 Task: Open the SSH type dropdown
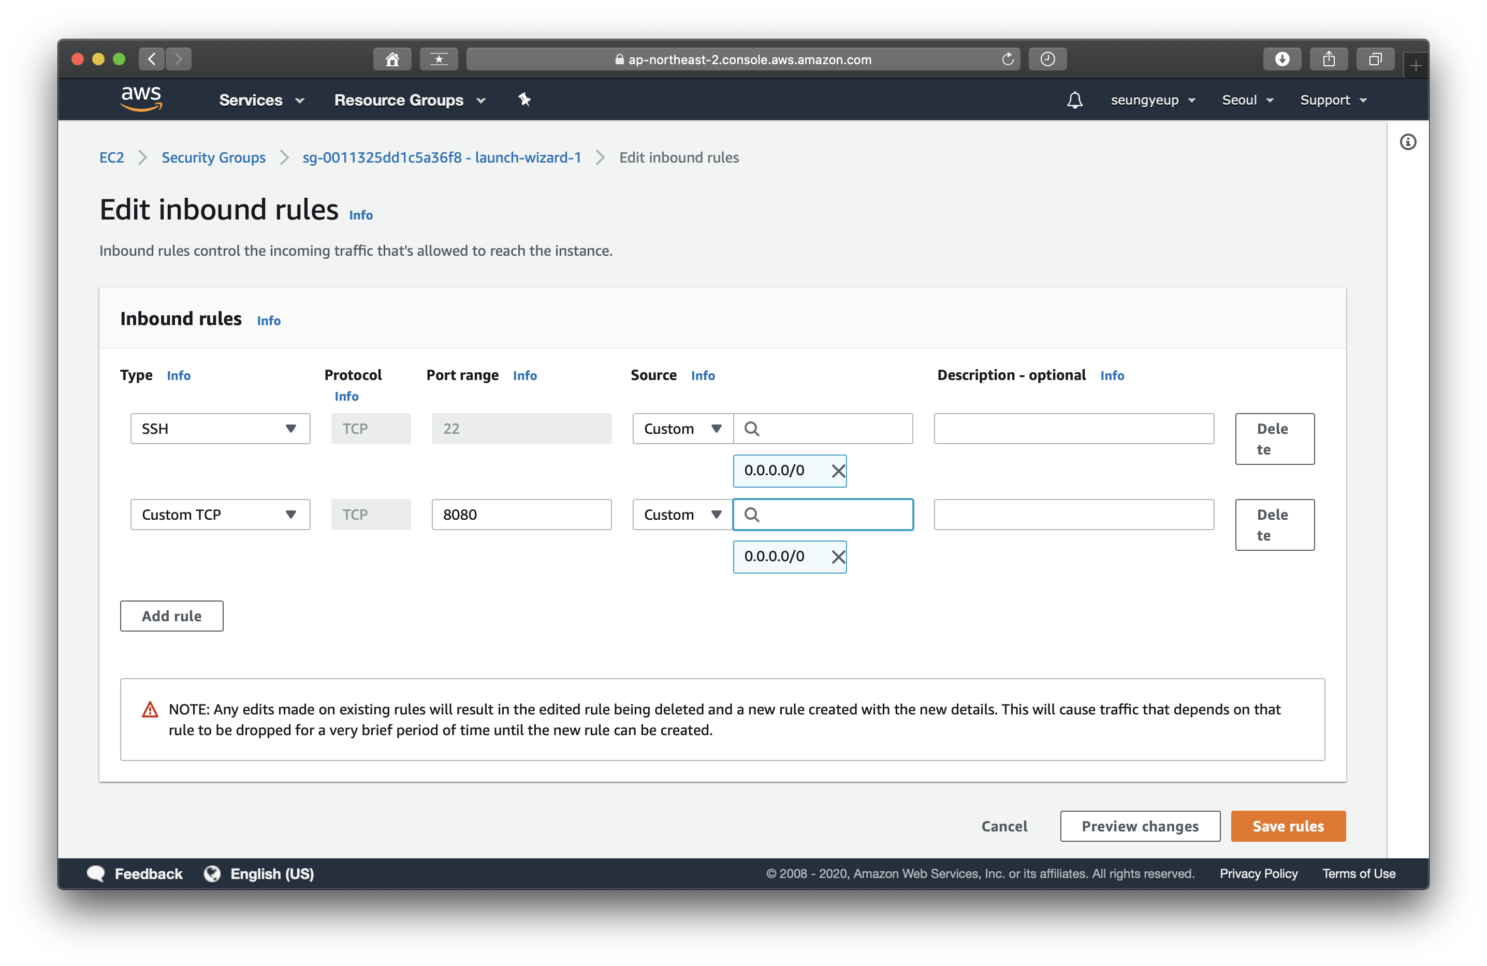(220, 429)
